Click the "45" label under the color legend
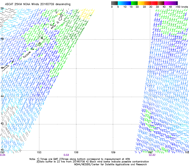The image size is (189, 166). pos(170,7)
